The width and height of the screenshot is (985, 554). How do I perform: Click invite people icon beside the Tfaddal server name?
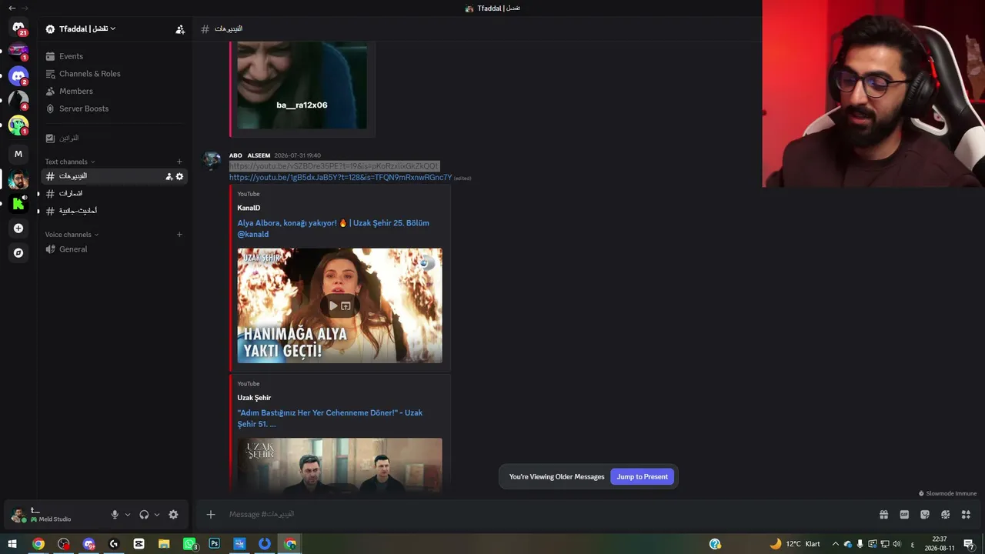[x=180, y=29]
